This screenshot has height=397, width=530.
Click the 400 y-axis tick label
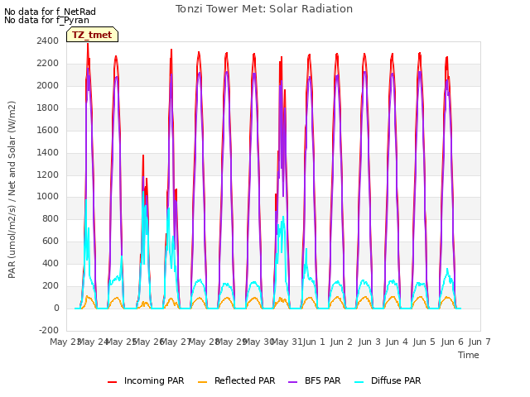[51, 263]
